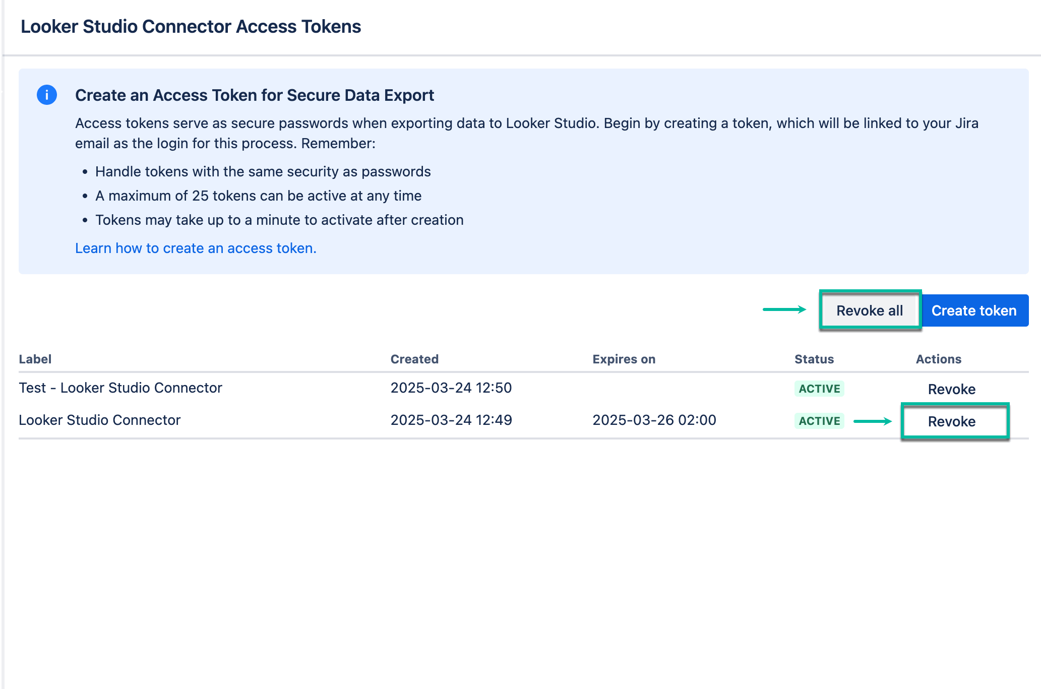This screenshot has height=689, width=1041.
Task: Click the Looker Studio Connector Access Tokens page title
Action: point(191,26)
